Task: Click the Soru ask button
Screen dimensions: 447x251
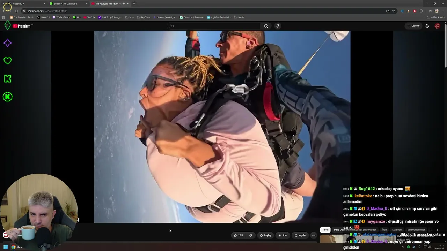Action: [283, 235]
